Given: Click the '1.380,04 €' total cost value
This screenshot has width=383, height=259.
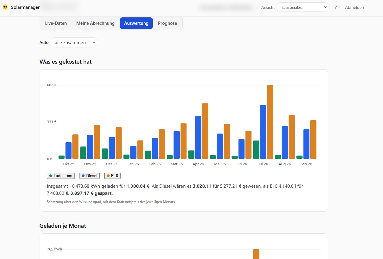Looking at the screenshot, I should click(x=138, y=186).
